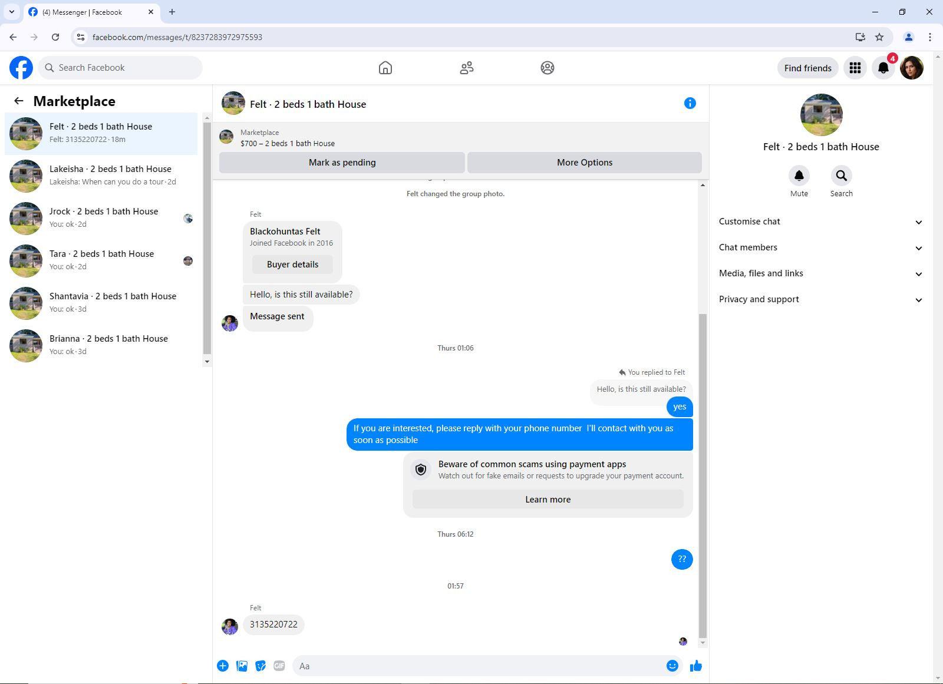
Task: Click the browser address bar URL
Action: click(177, 37)
